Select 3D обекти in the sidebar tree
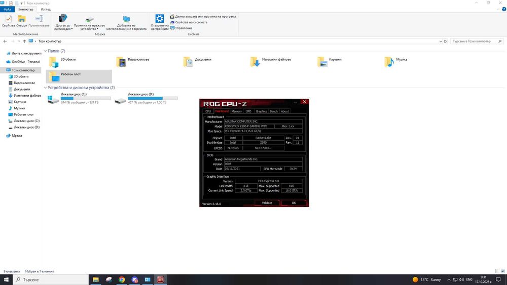This screenshot has width=507, height=285. click(x=19, y=76)
